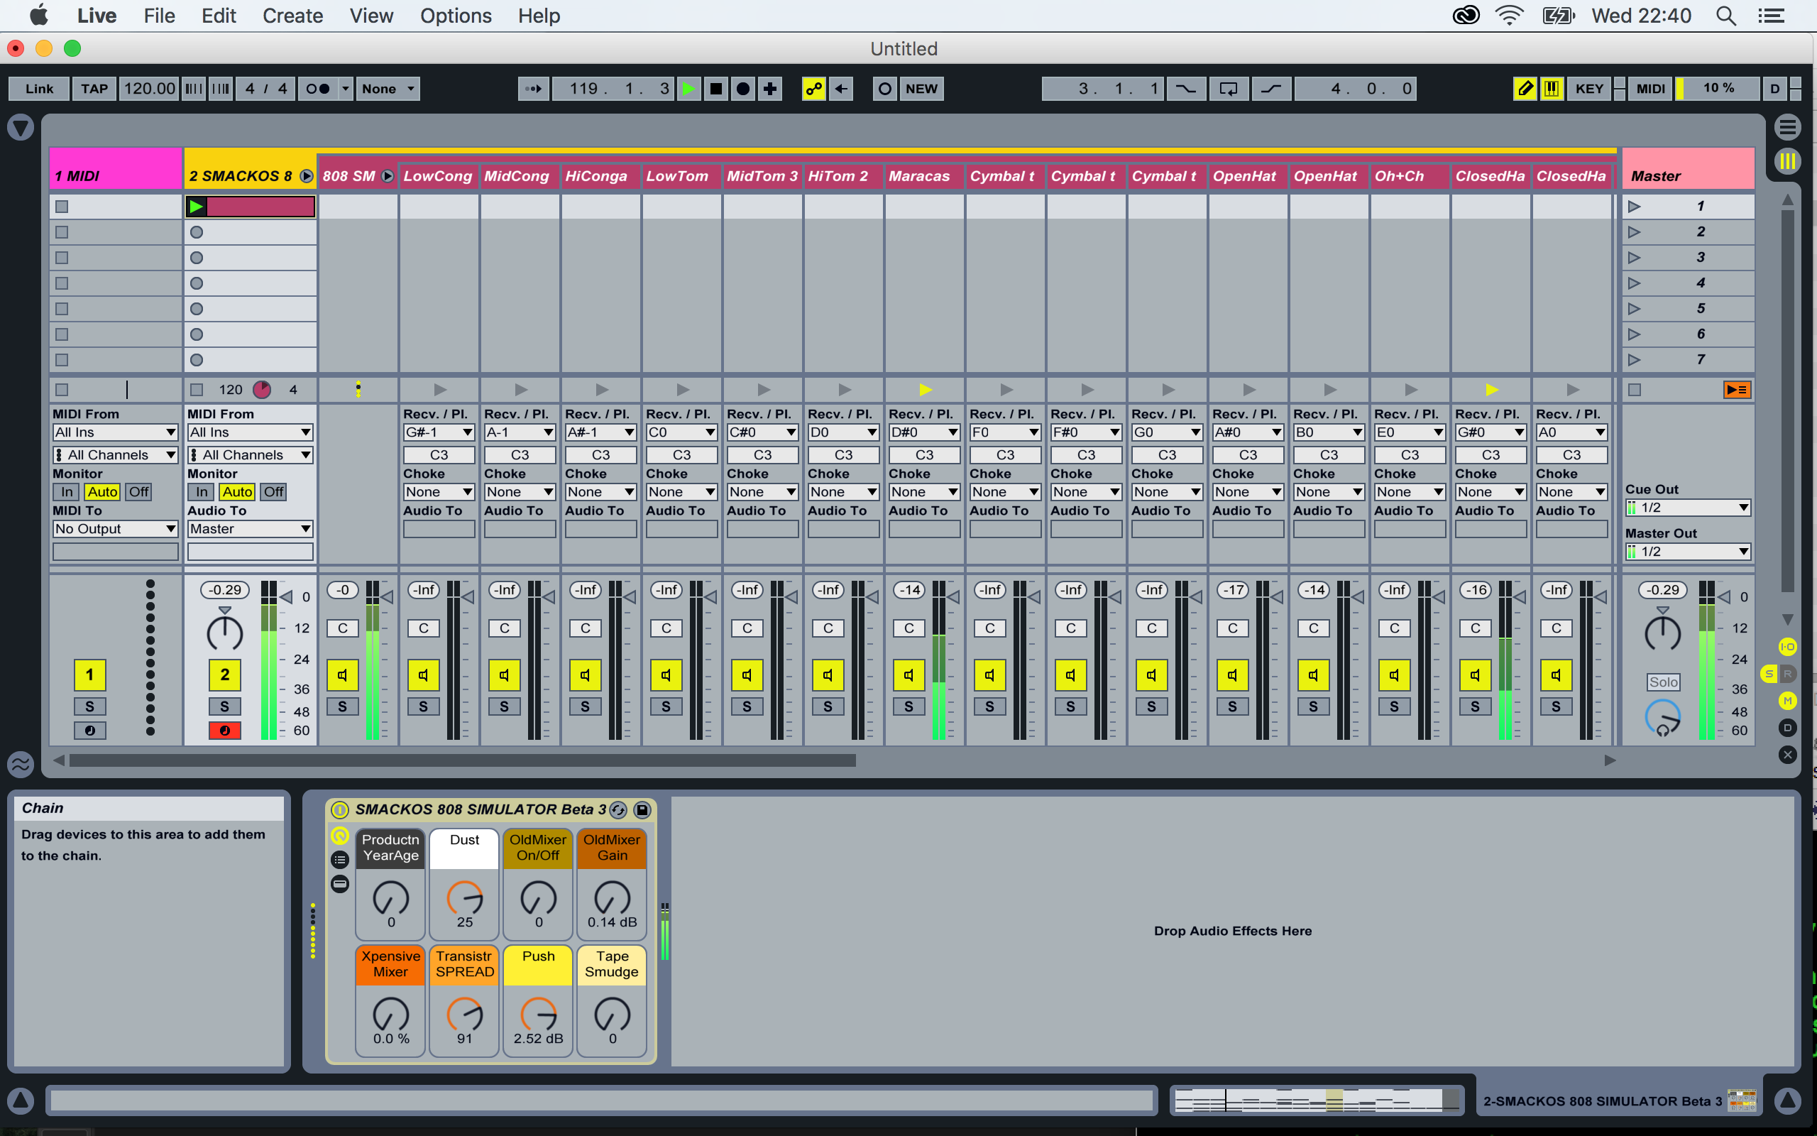Click the NEW button
This screenshot has height=1136, width=1817.
[921, 89]
